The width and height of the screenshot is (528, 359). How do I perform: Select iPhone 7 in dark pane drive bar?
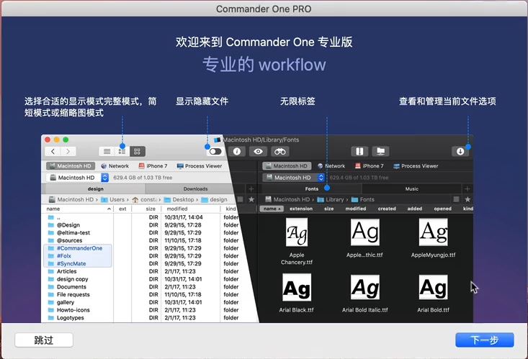click(369, 166)
